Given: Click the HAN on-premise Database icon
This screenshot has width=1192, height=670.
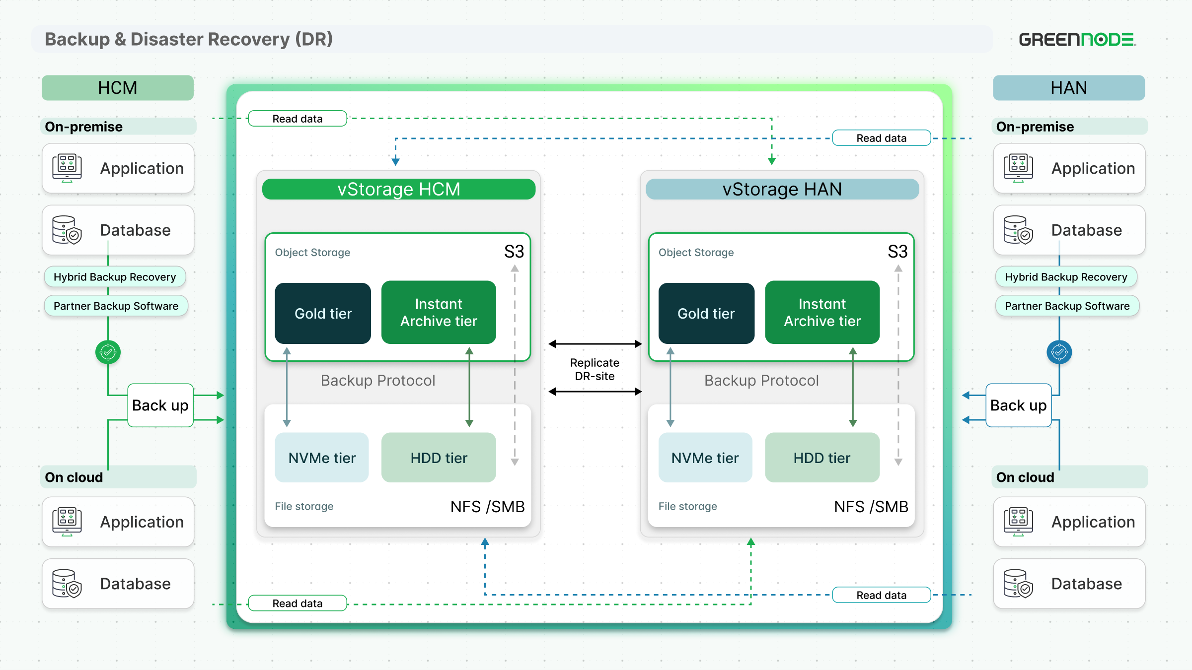Looking at the screenshot, I should point(1018,230).
